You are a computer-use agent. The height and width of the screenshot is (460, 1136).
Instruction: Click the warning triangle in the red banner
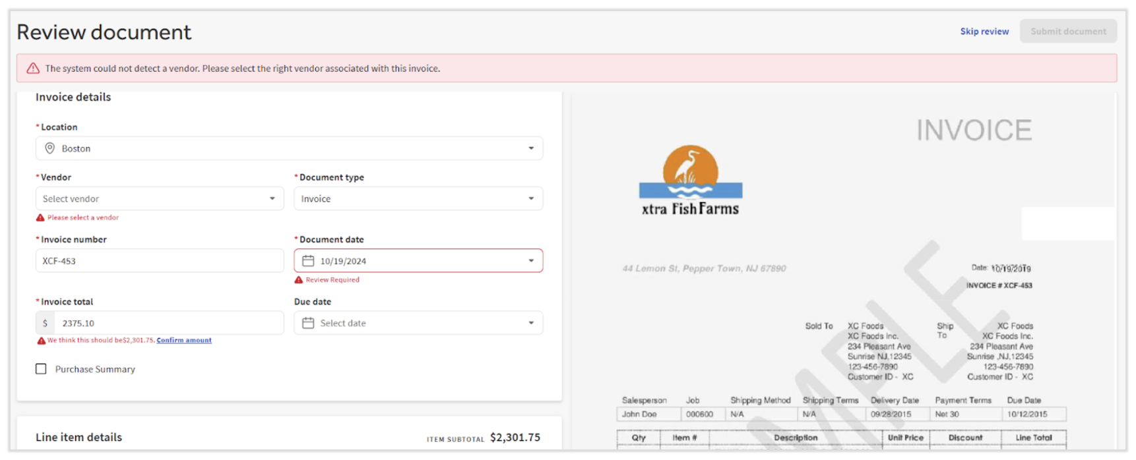pos(33,69)
